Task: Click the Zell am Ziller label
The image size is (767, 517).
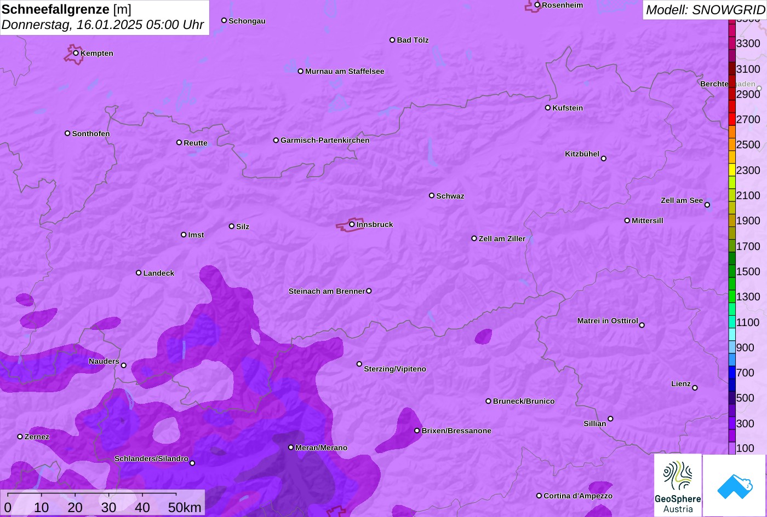Action: click(502, 239)
